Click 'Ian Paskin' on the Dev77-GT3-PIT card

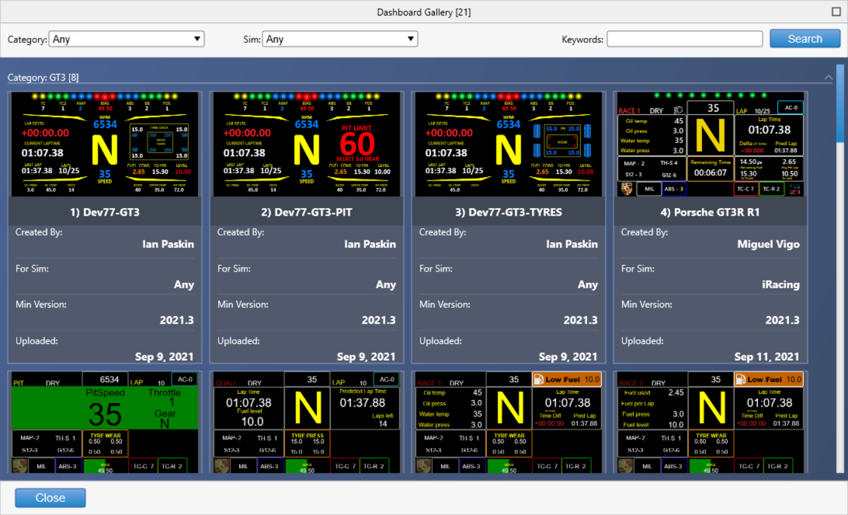370,244
